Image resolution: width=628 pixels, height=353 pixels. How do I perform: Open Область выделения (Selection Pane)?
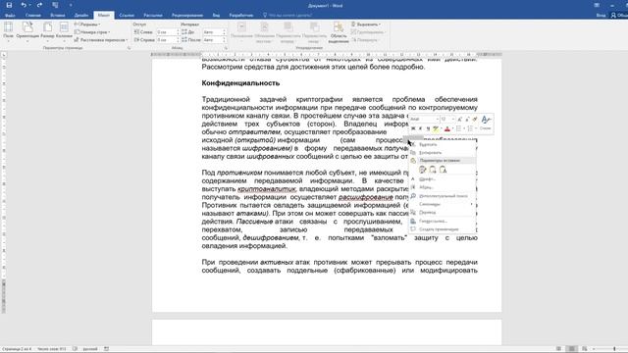click(339, 32)
